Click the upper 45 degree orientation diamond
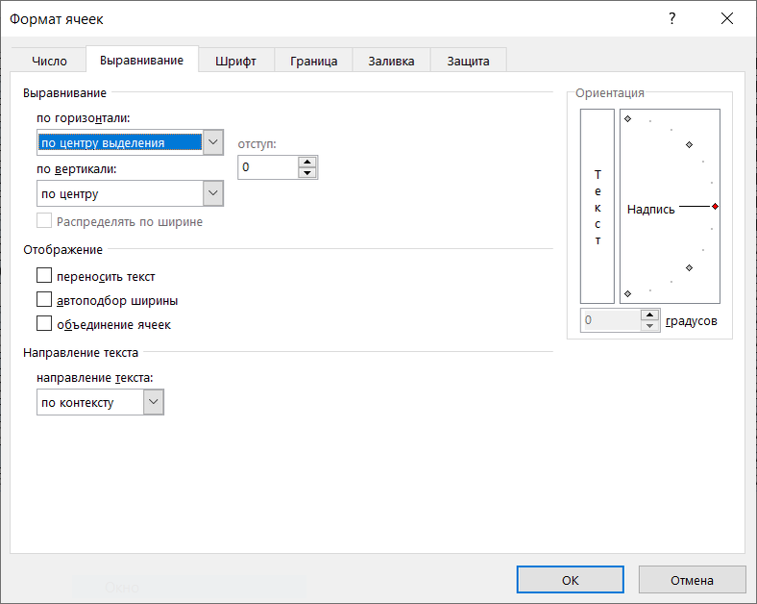 point(689,144)
